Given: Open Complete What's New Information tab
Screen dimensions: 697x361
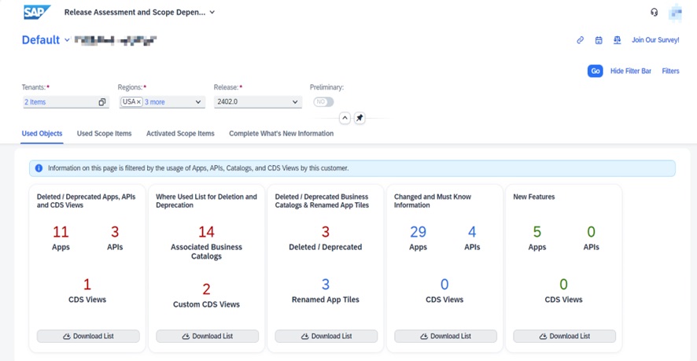Looking at the screenshot, I should [281, 134].
